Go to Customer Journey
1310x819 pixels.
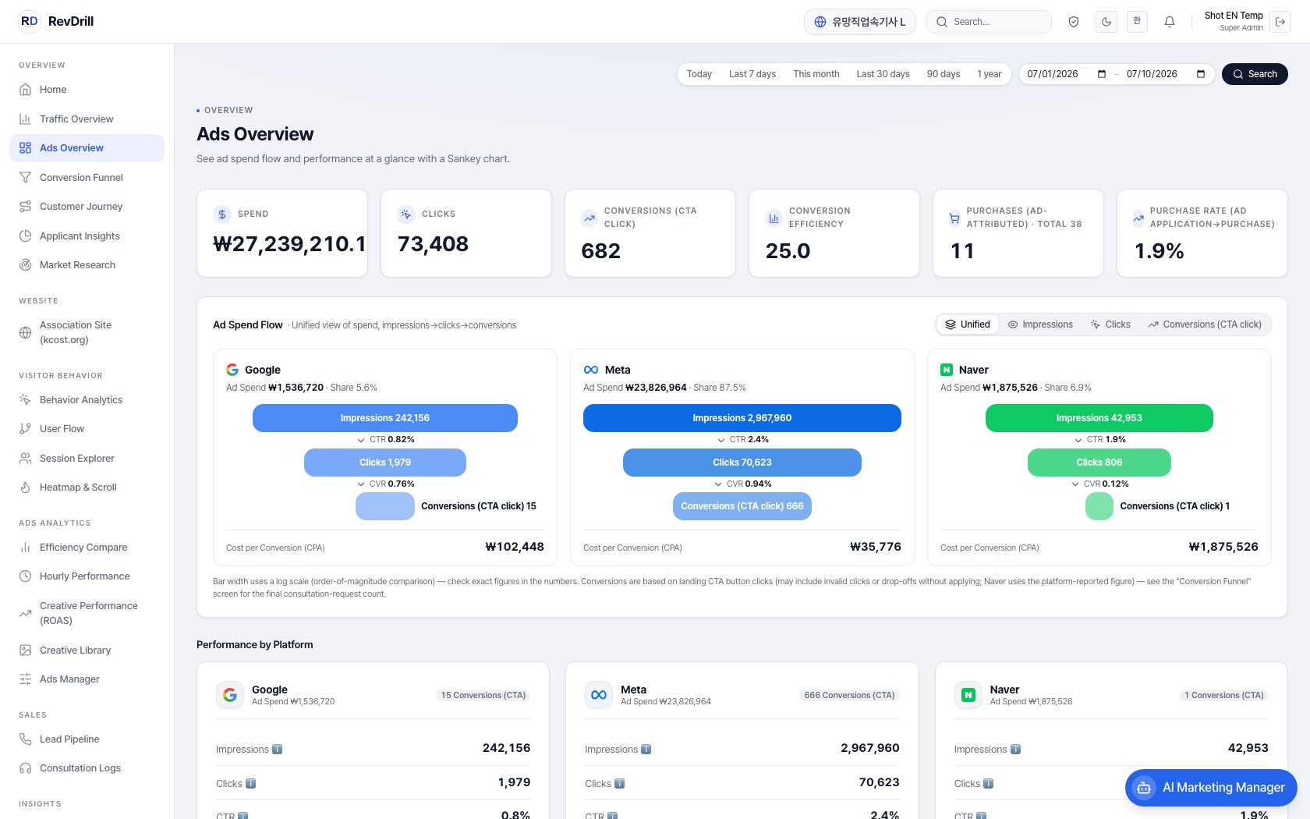(x=87, y=207)
